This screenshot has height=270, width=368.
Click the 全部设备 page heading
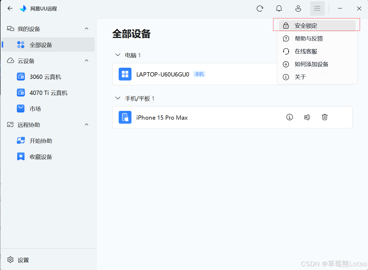[x=131, y=34]
